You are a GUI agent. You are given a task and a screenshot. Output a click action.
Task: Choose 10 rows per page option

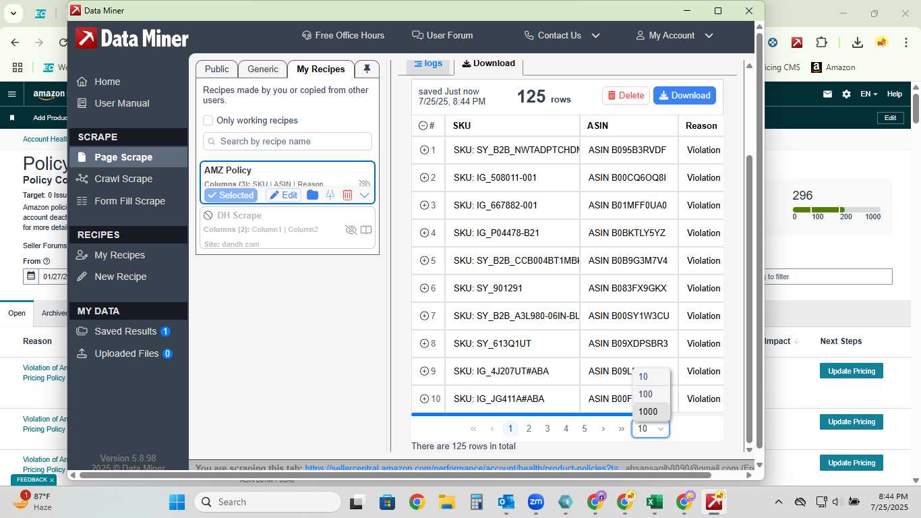coord(651,377)
